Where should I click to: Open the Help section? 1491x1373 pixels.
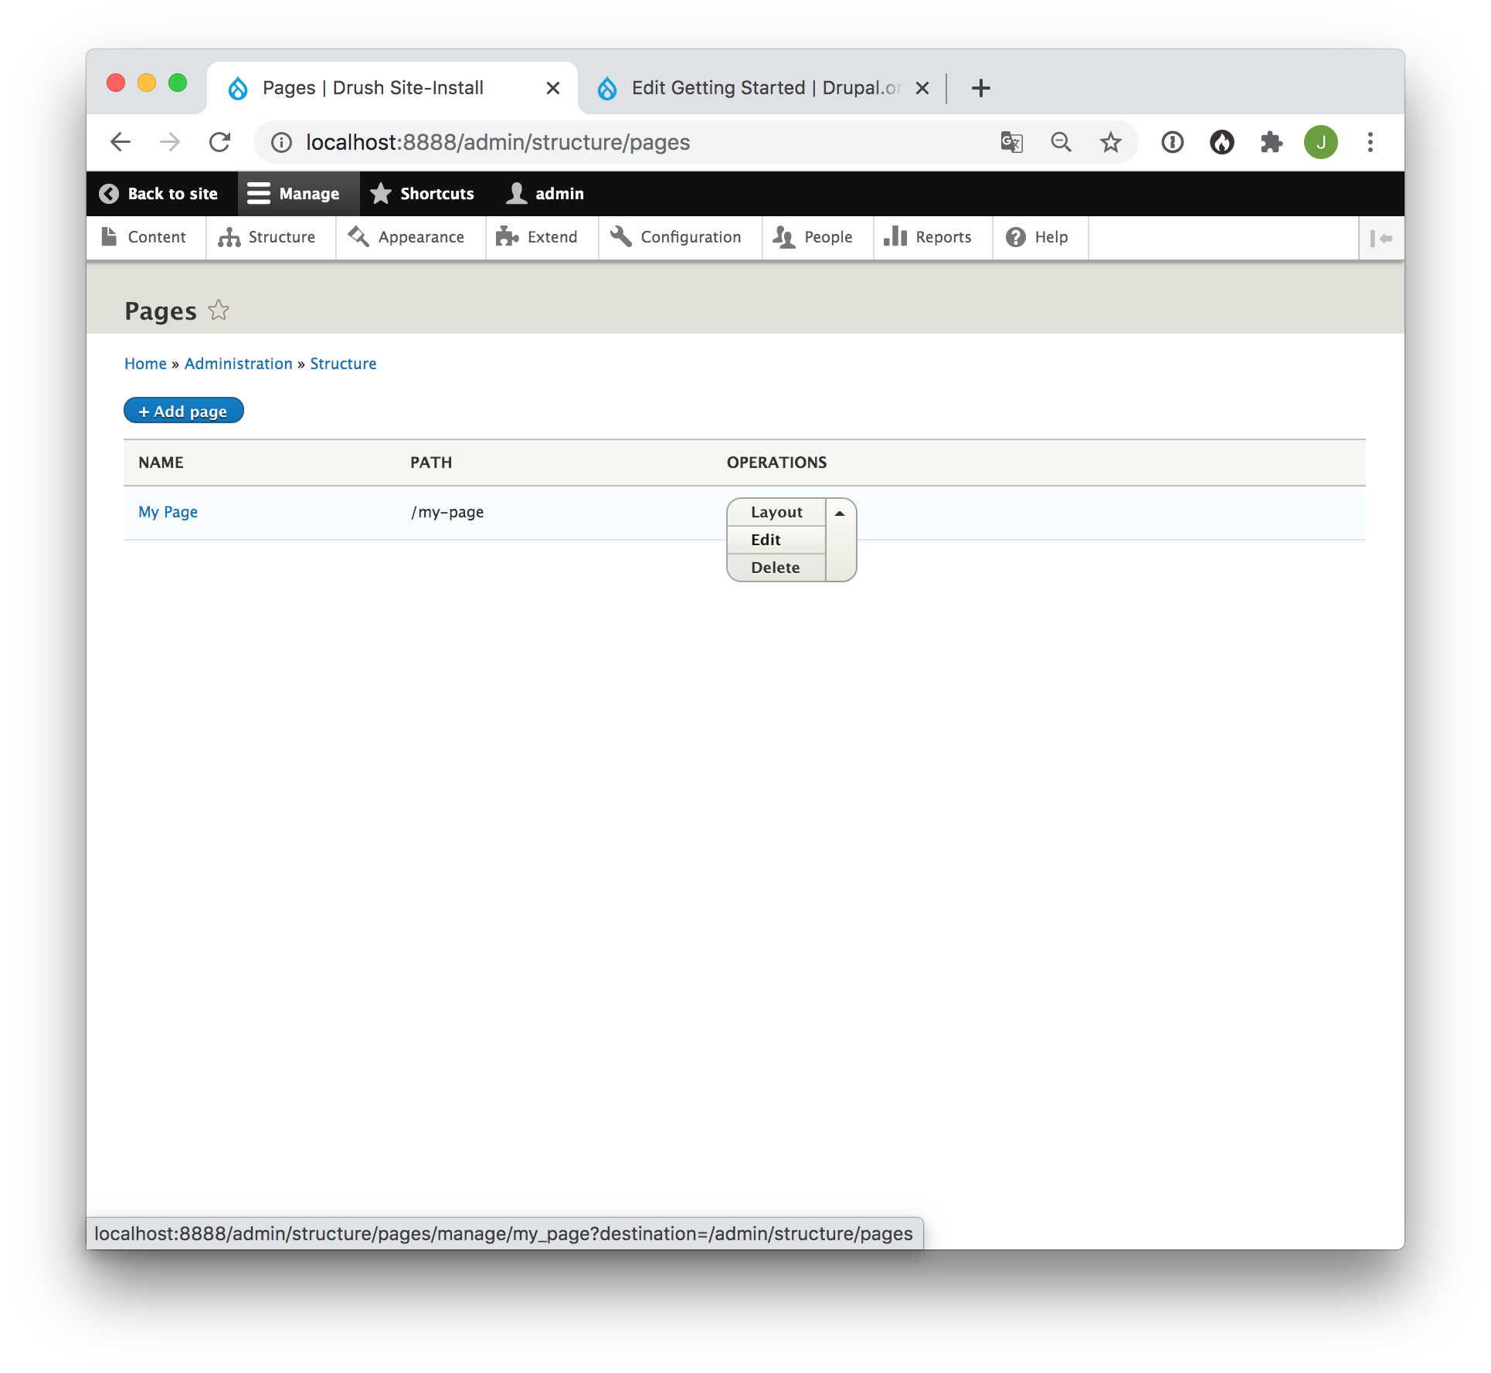pyautogui.click(x=1039, y=237)
